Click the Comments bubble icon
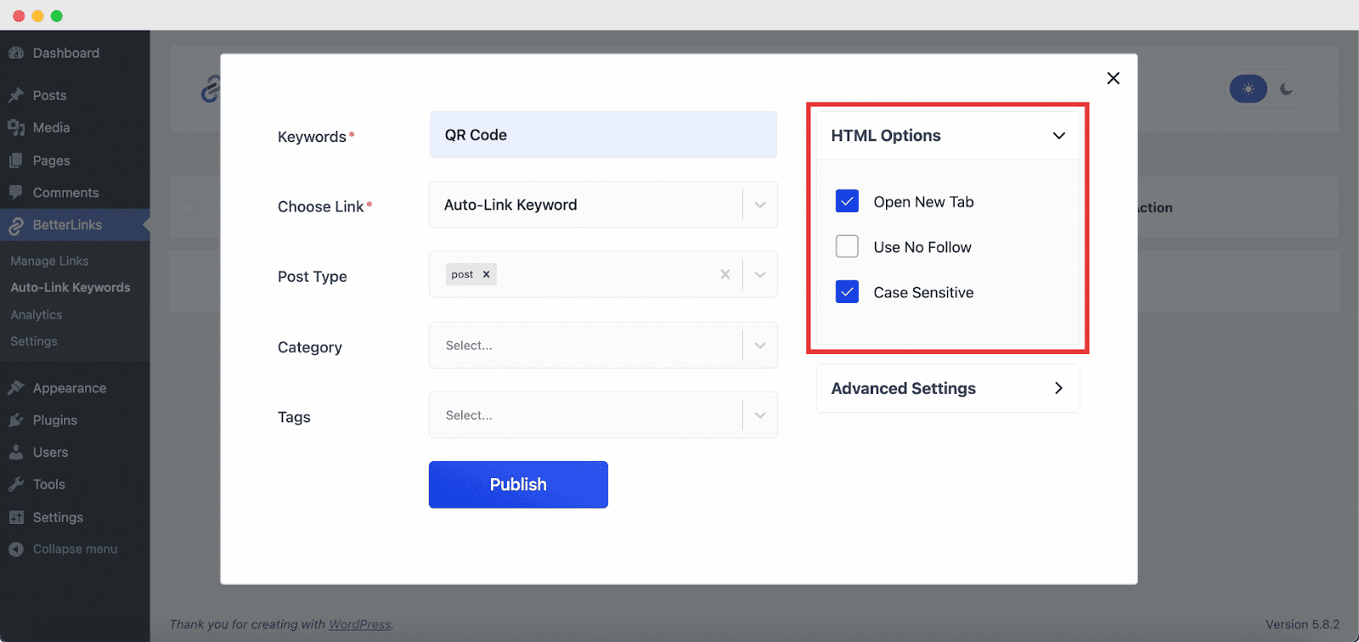 [x=16, y=193]
